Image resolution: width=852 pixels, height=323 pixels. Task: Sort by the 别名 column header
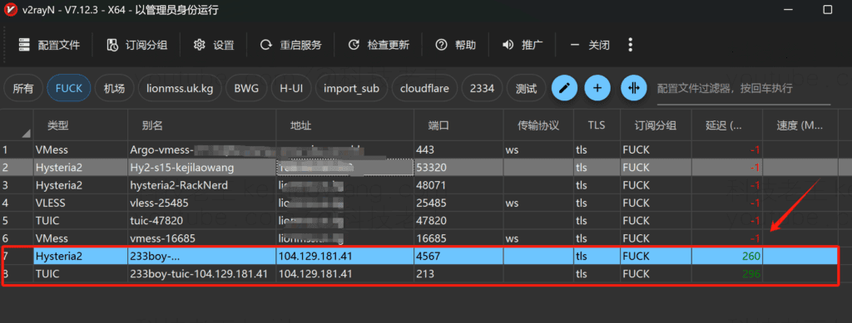pos(201,125)
